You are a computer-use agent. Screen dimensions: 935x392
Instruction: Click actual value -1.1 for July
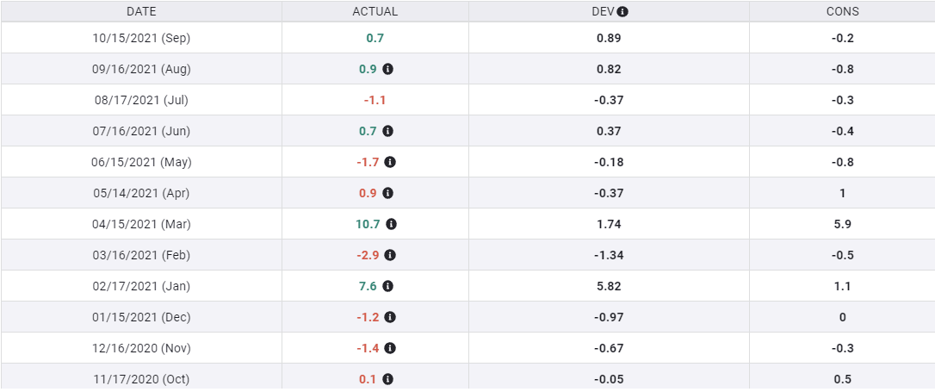pyautogui.click(x=375, y=100)
